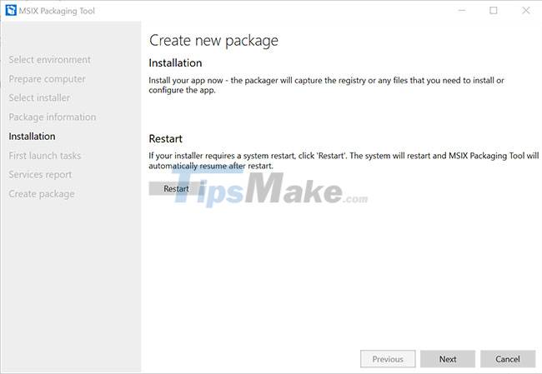Click 'If your installer requires a system restart' text
Screen dimensions: 542x374
point(344,161)
